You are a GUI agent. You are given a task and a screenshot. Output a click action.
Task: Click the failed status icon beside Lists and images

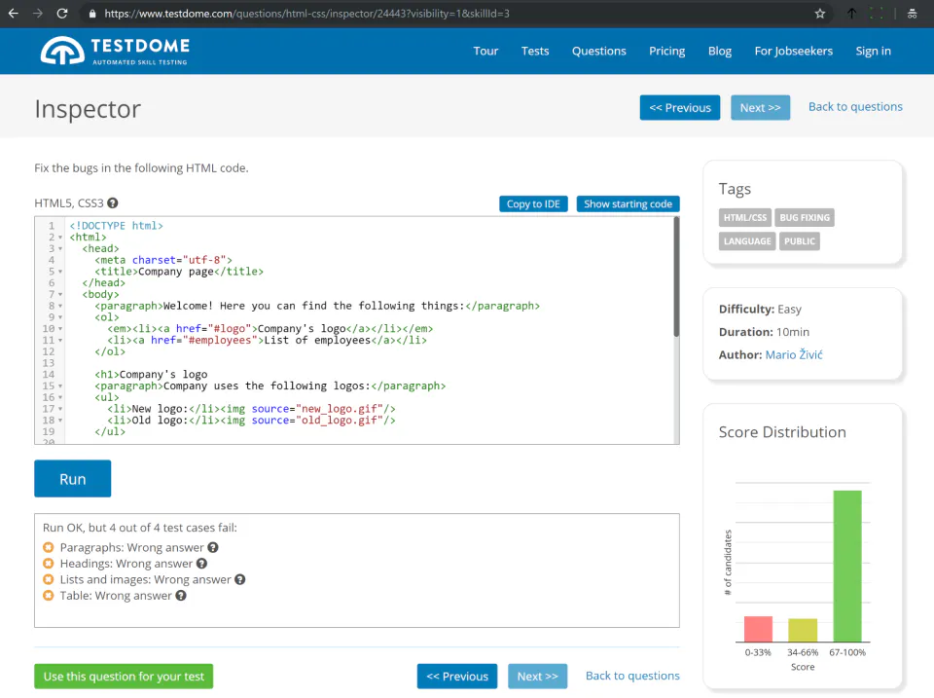(49, 579)
